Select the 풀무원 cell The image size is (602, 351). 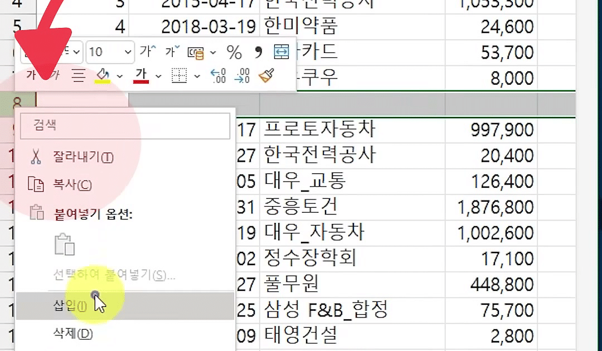[352, 284]
